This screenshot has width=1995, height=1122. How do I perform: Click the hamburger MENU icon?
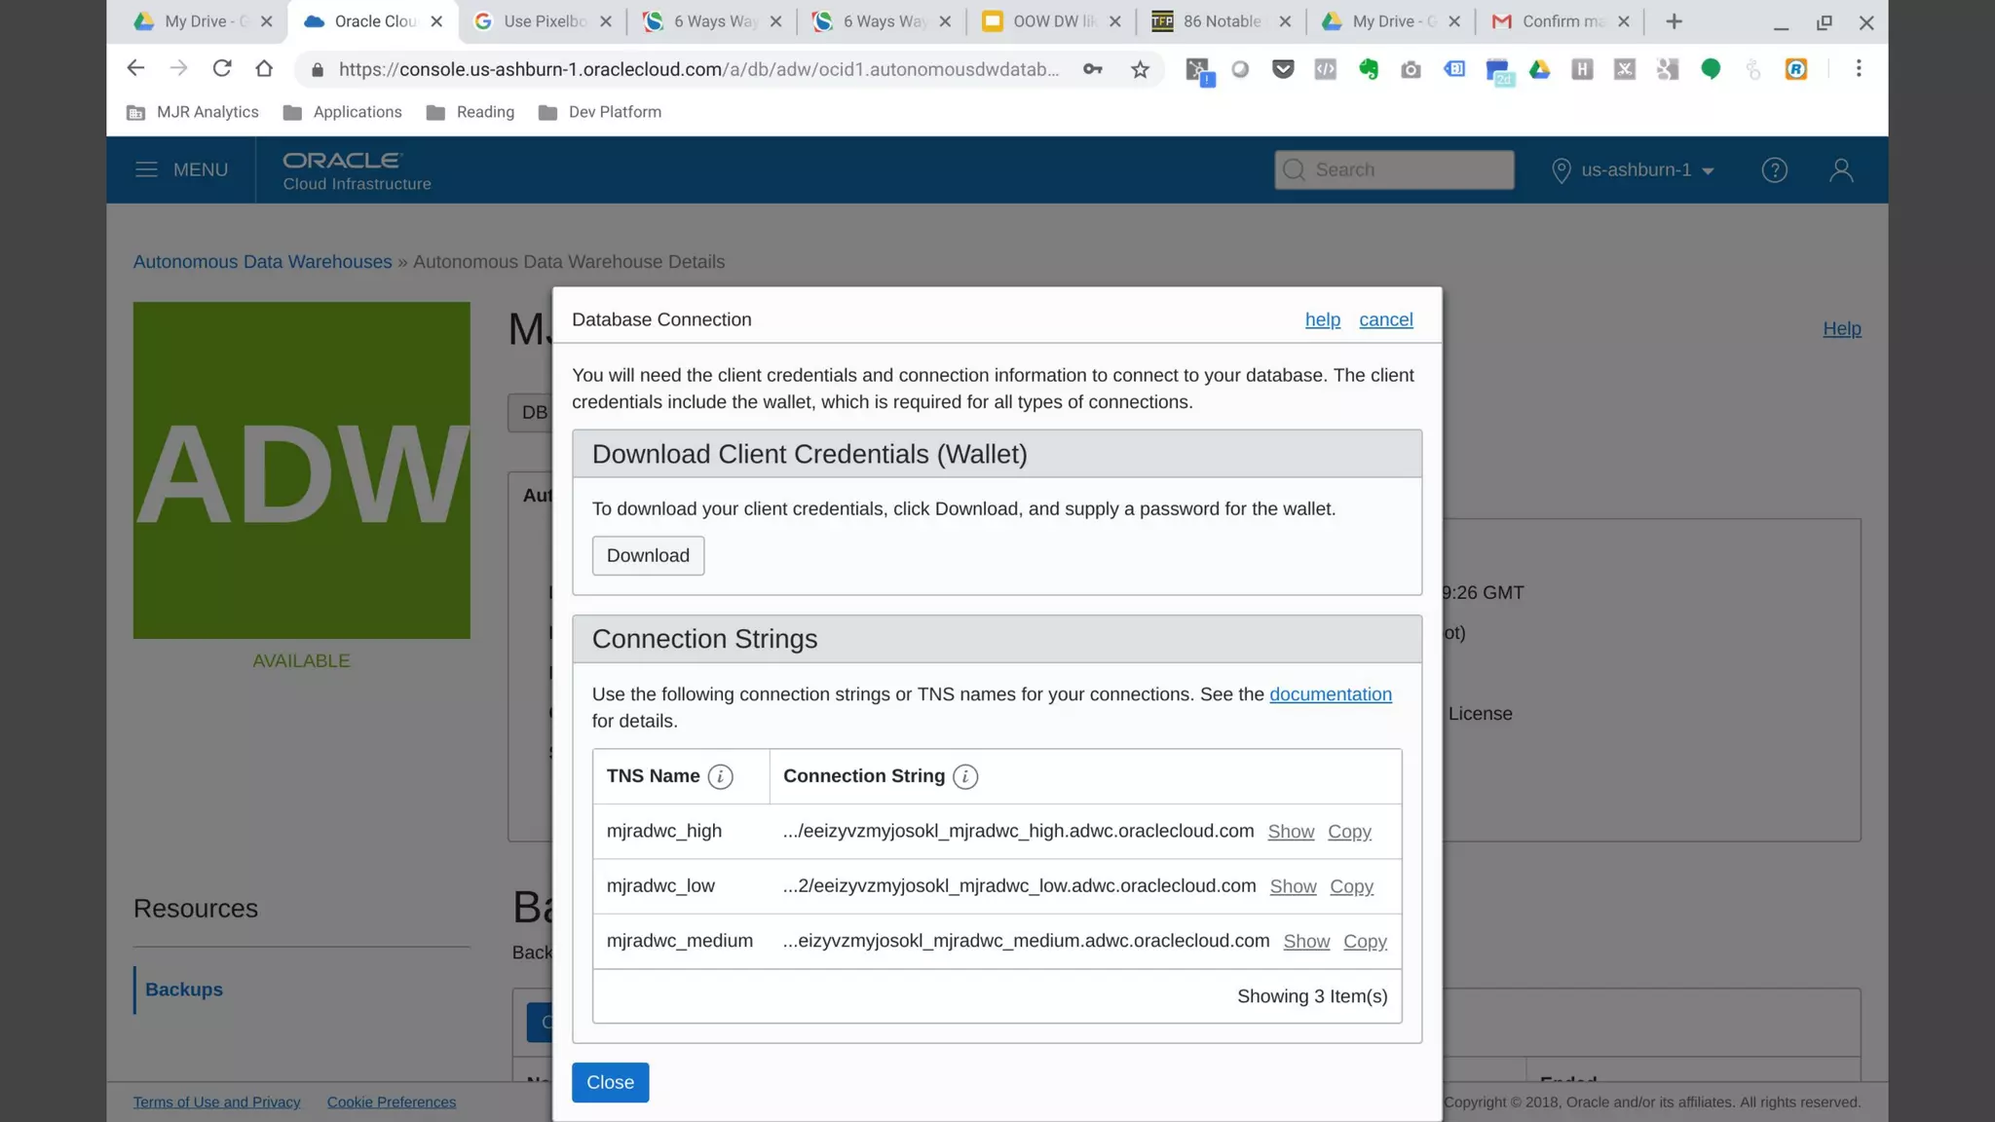pyautogui.click(x=146, y=169)
